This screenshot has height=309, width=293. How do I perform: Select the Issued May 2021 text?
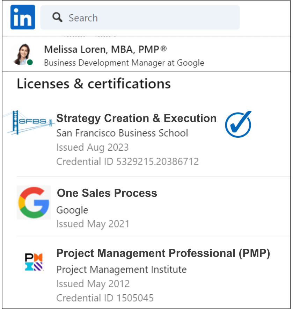[x=93, y=224]
